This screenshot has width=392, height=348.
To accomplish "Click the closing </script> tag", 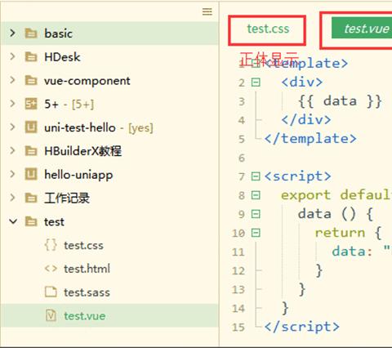I will (x=302, y=327).
